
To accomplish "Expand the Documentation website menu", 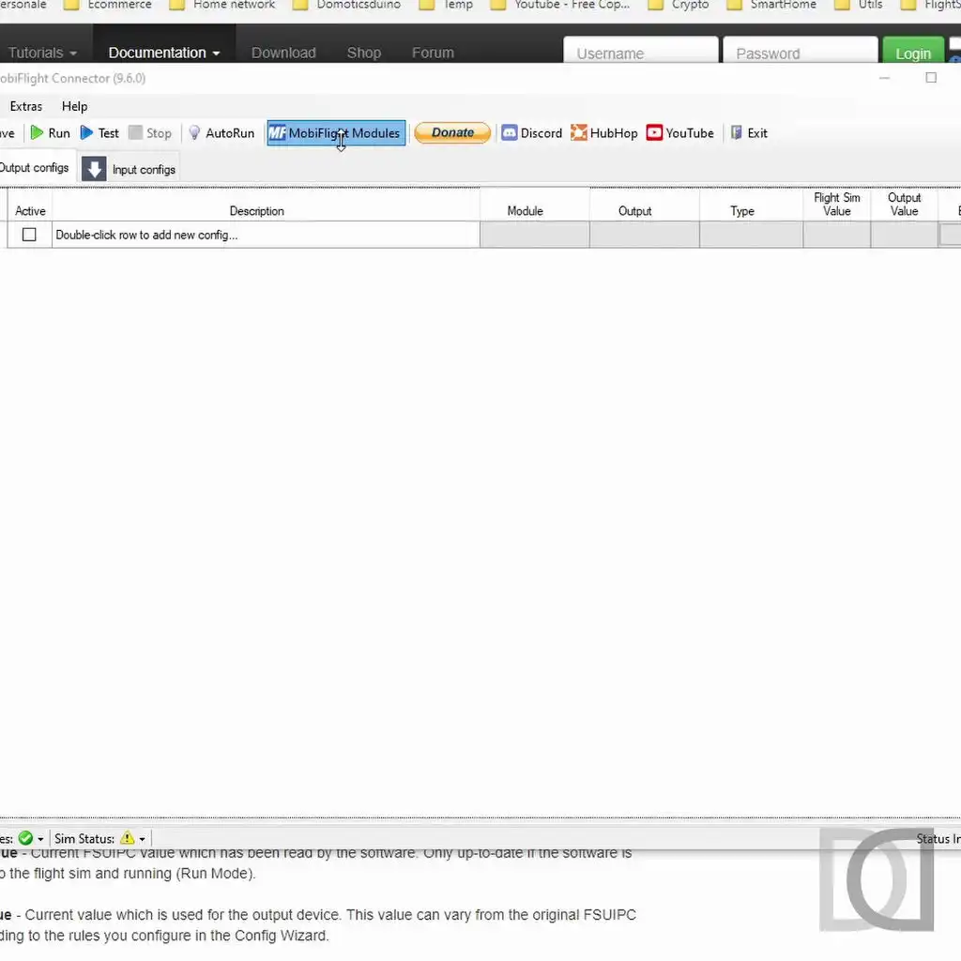I will (163, 53).
